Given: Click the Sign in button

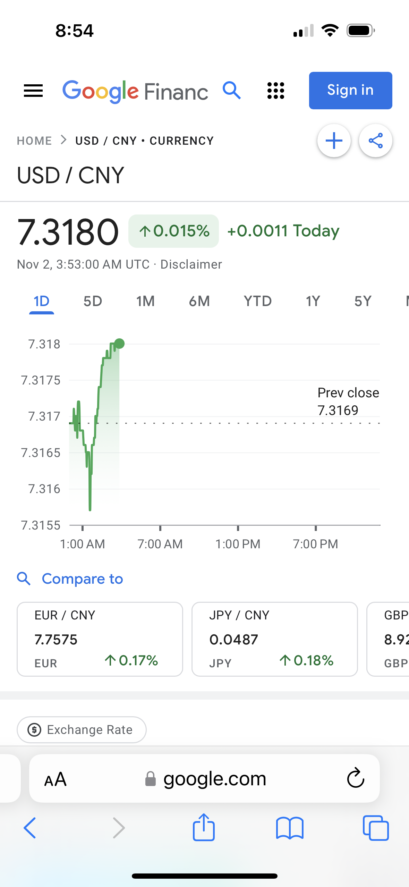Looking at the screenshot, I should [x=350, y=91].
